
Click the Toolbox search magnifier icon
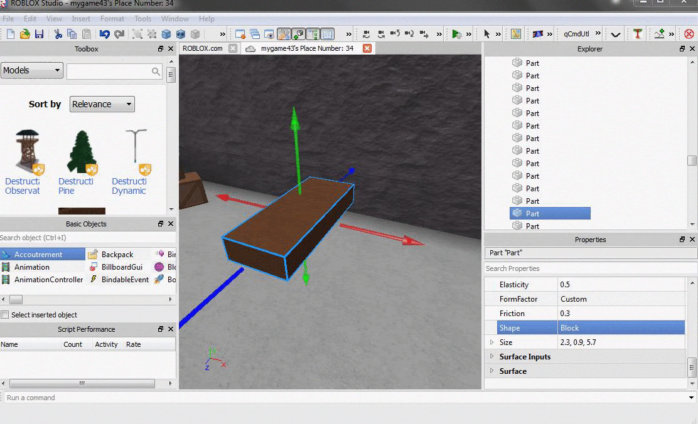156,71
